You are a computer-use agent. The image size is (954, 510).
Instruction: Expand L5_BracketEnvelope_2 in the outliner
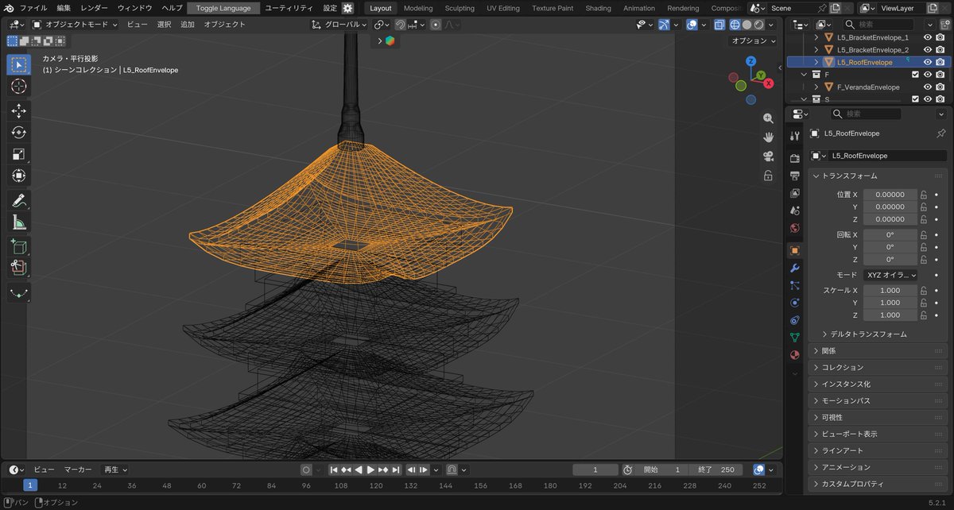point(816,50)
